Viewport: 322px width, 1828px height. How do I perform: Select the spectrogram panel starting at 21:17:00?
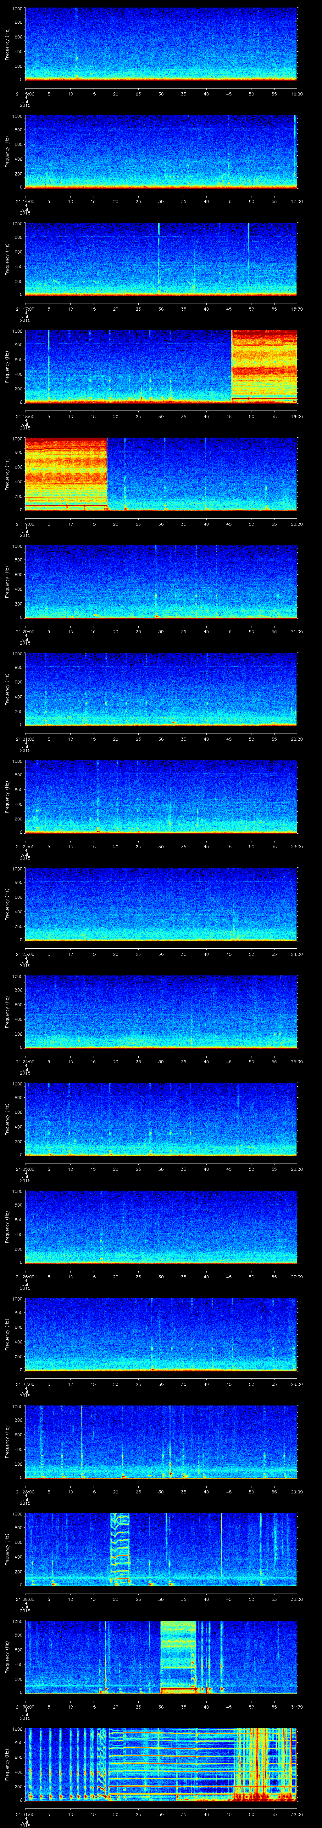point(161,259)
